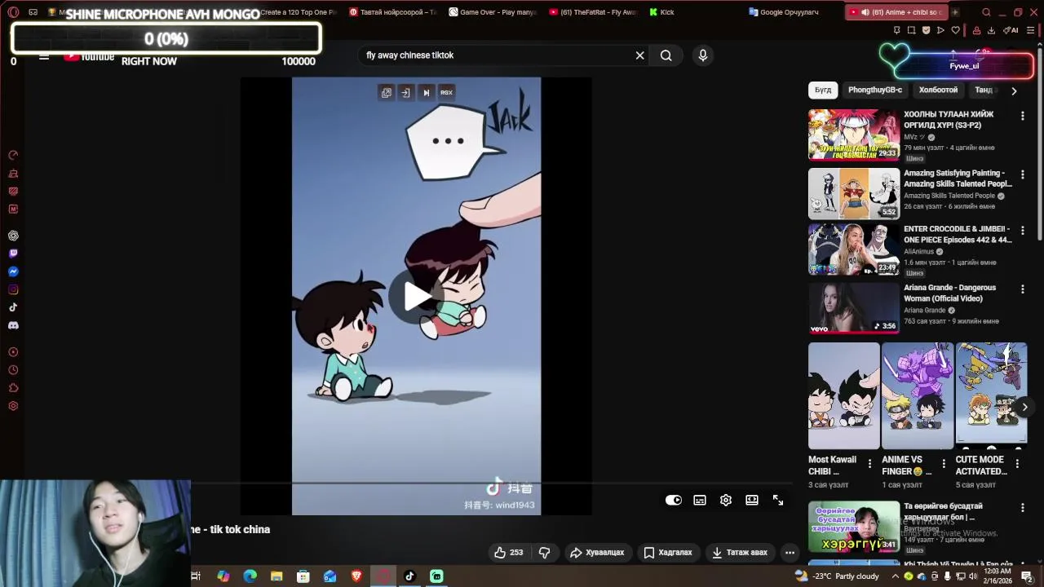Open options for Amazing Satisfying Painting video
This screenshot has width=1044, height=587.
1023,174
